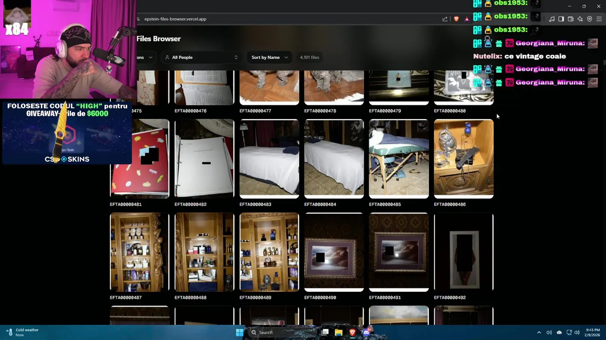Screen dimensions: 606x340
Task: Open the Brave Wallet icon
Action: click(x=570, y=19)
